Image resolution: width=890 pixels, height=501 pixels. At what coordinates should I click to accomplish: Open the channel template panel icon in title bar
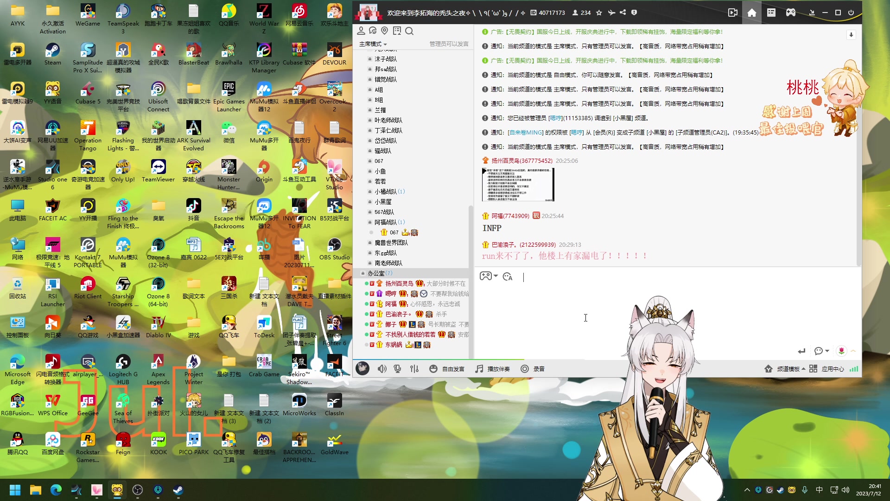tap(771, 13)
